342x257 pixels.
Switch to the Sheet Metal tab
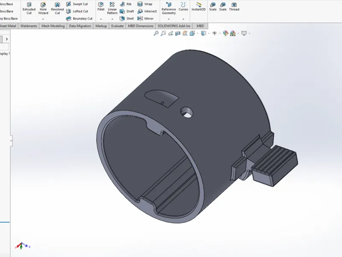pos(8,26)
